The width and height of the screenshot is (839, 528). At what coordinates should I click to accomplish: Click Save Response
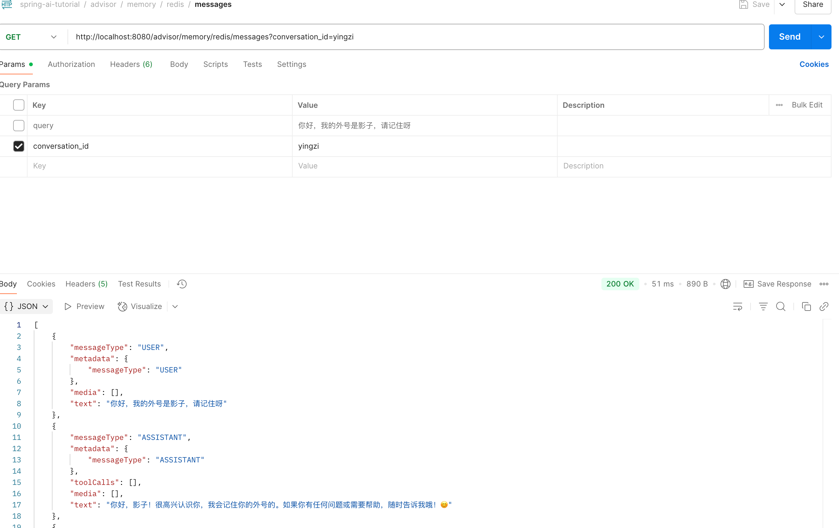point(784,284)
